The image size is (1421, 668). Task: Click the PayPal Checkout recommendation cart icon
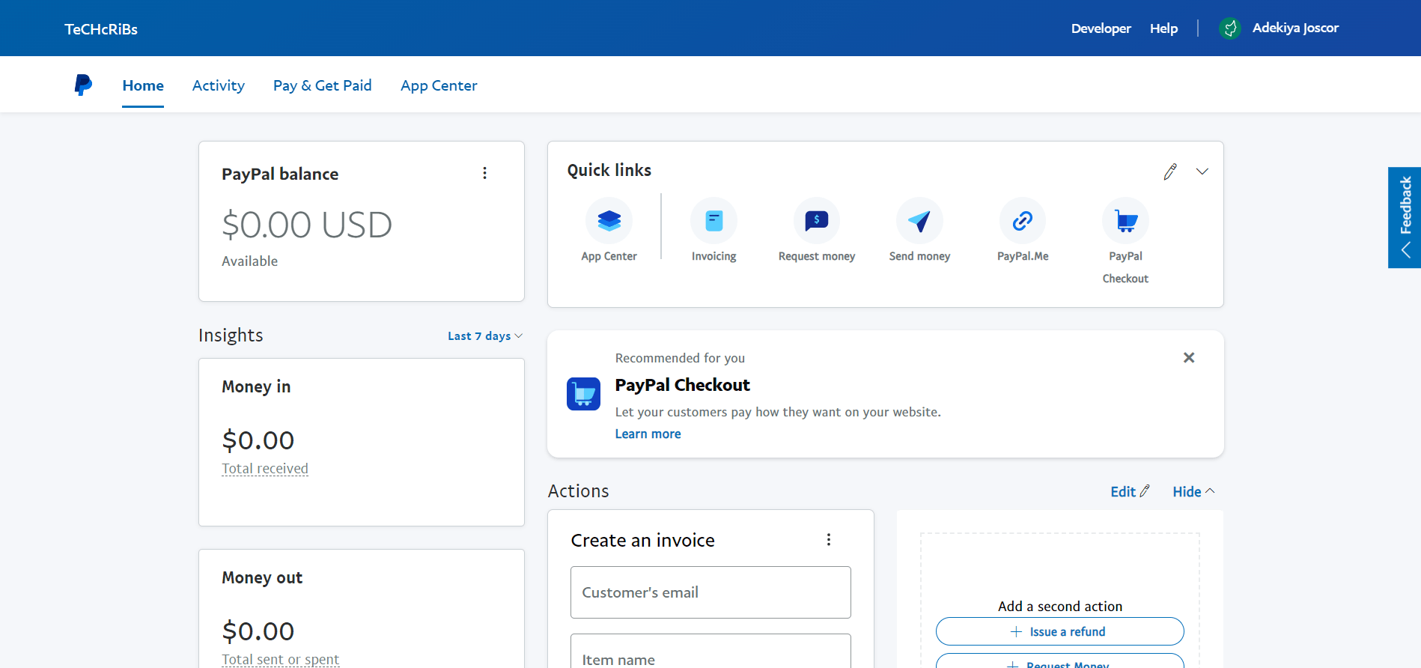(583, 394)
